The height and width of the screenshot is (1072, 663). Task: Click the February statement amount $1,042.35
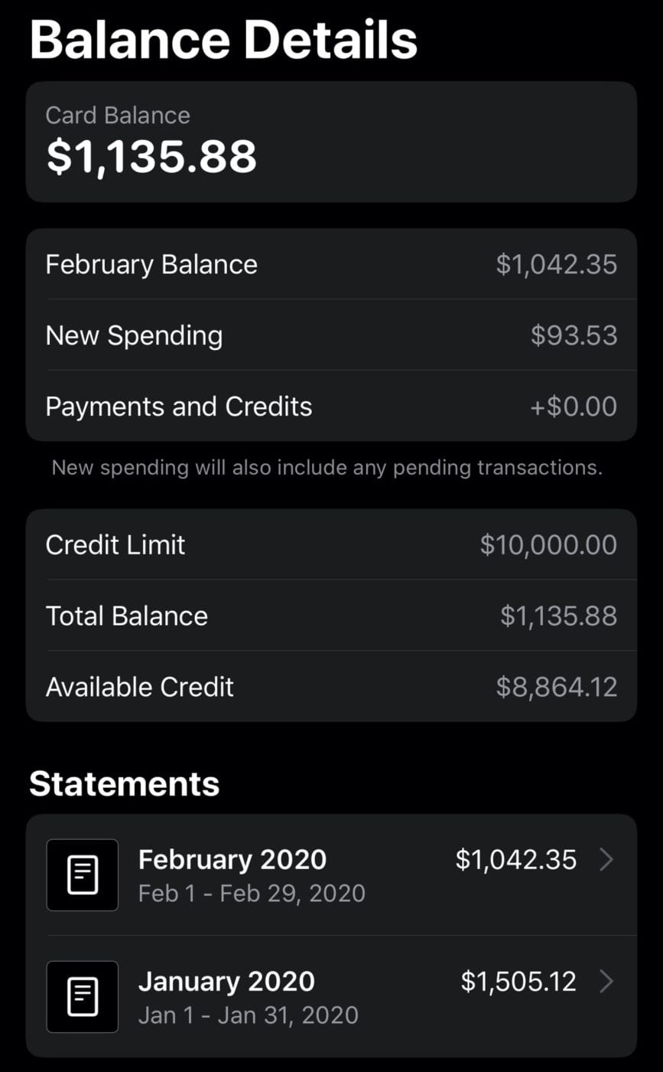click(515, 860)
